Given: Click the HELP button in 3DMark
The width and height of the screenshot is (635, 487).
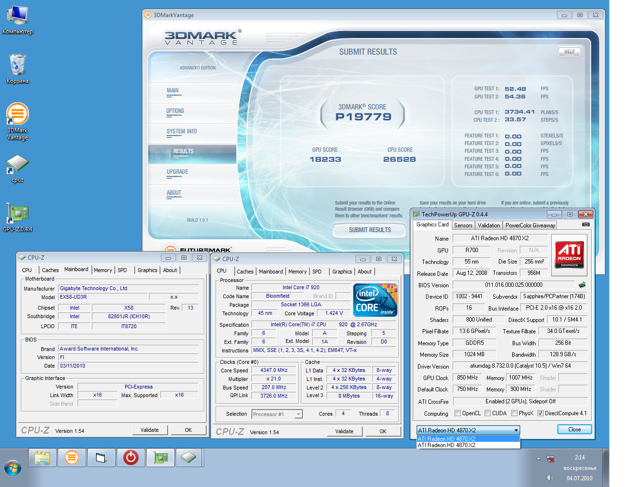Looking at the screenshot, I should click(570, 51).
